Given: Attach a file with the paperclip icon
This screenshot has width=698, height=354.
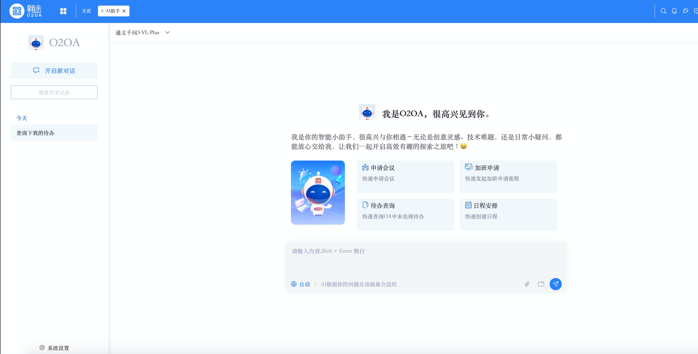Looking at the screenshot, I should point(527,284).
